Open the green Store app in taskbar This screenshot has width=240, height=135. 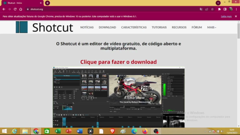47,131
